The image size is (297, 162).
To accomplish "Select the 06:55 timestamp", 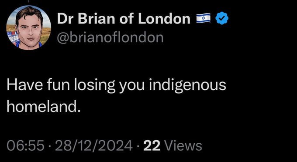I will tap(25, 146).
